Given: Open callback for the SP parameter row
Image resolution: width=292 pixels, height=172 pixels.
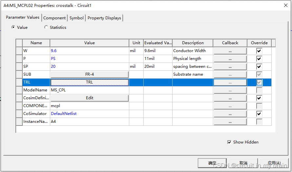Looking at the screenshot, I should pos(230,67).
